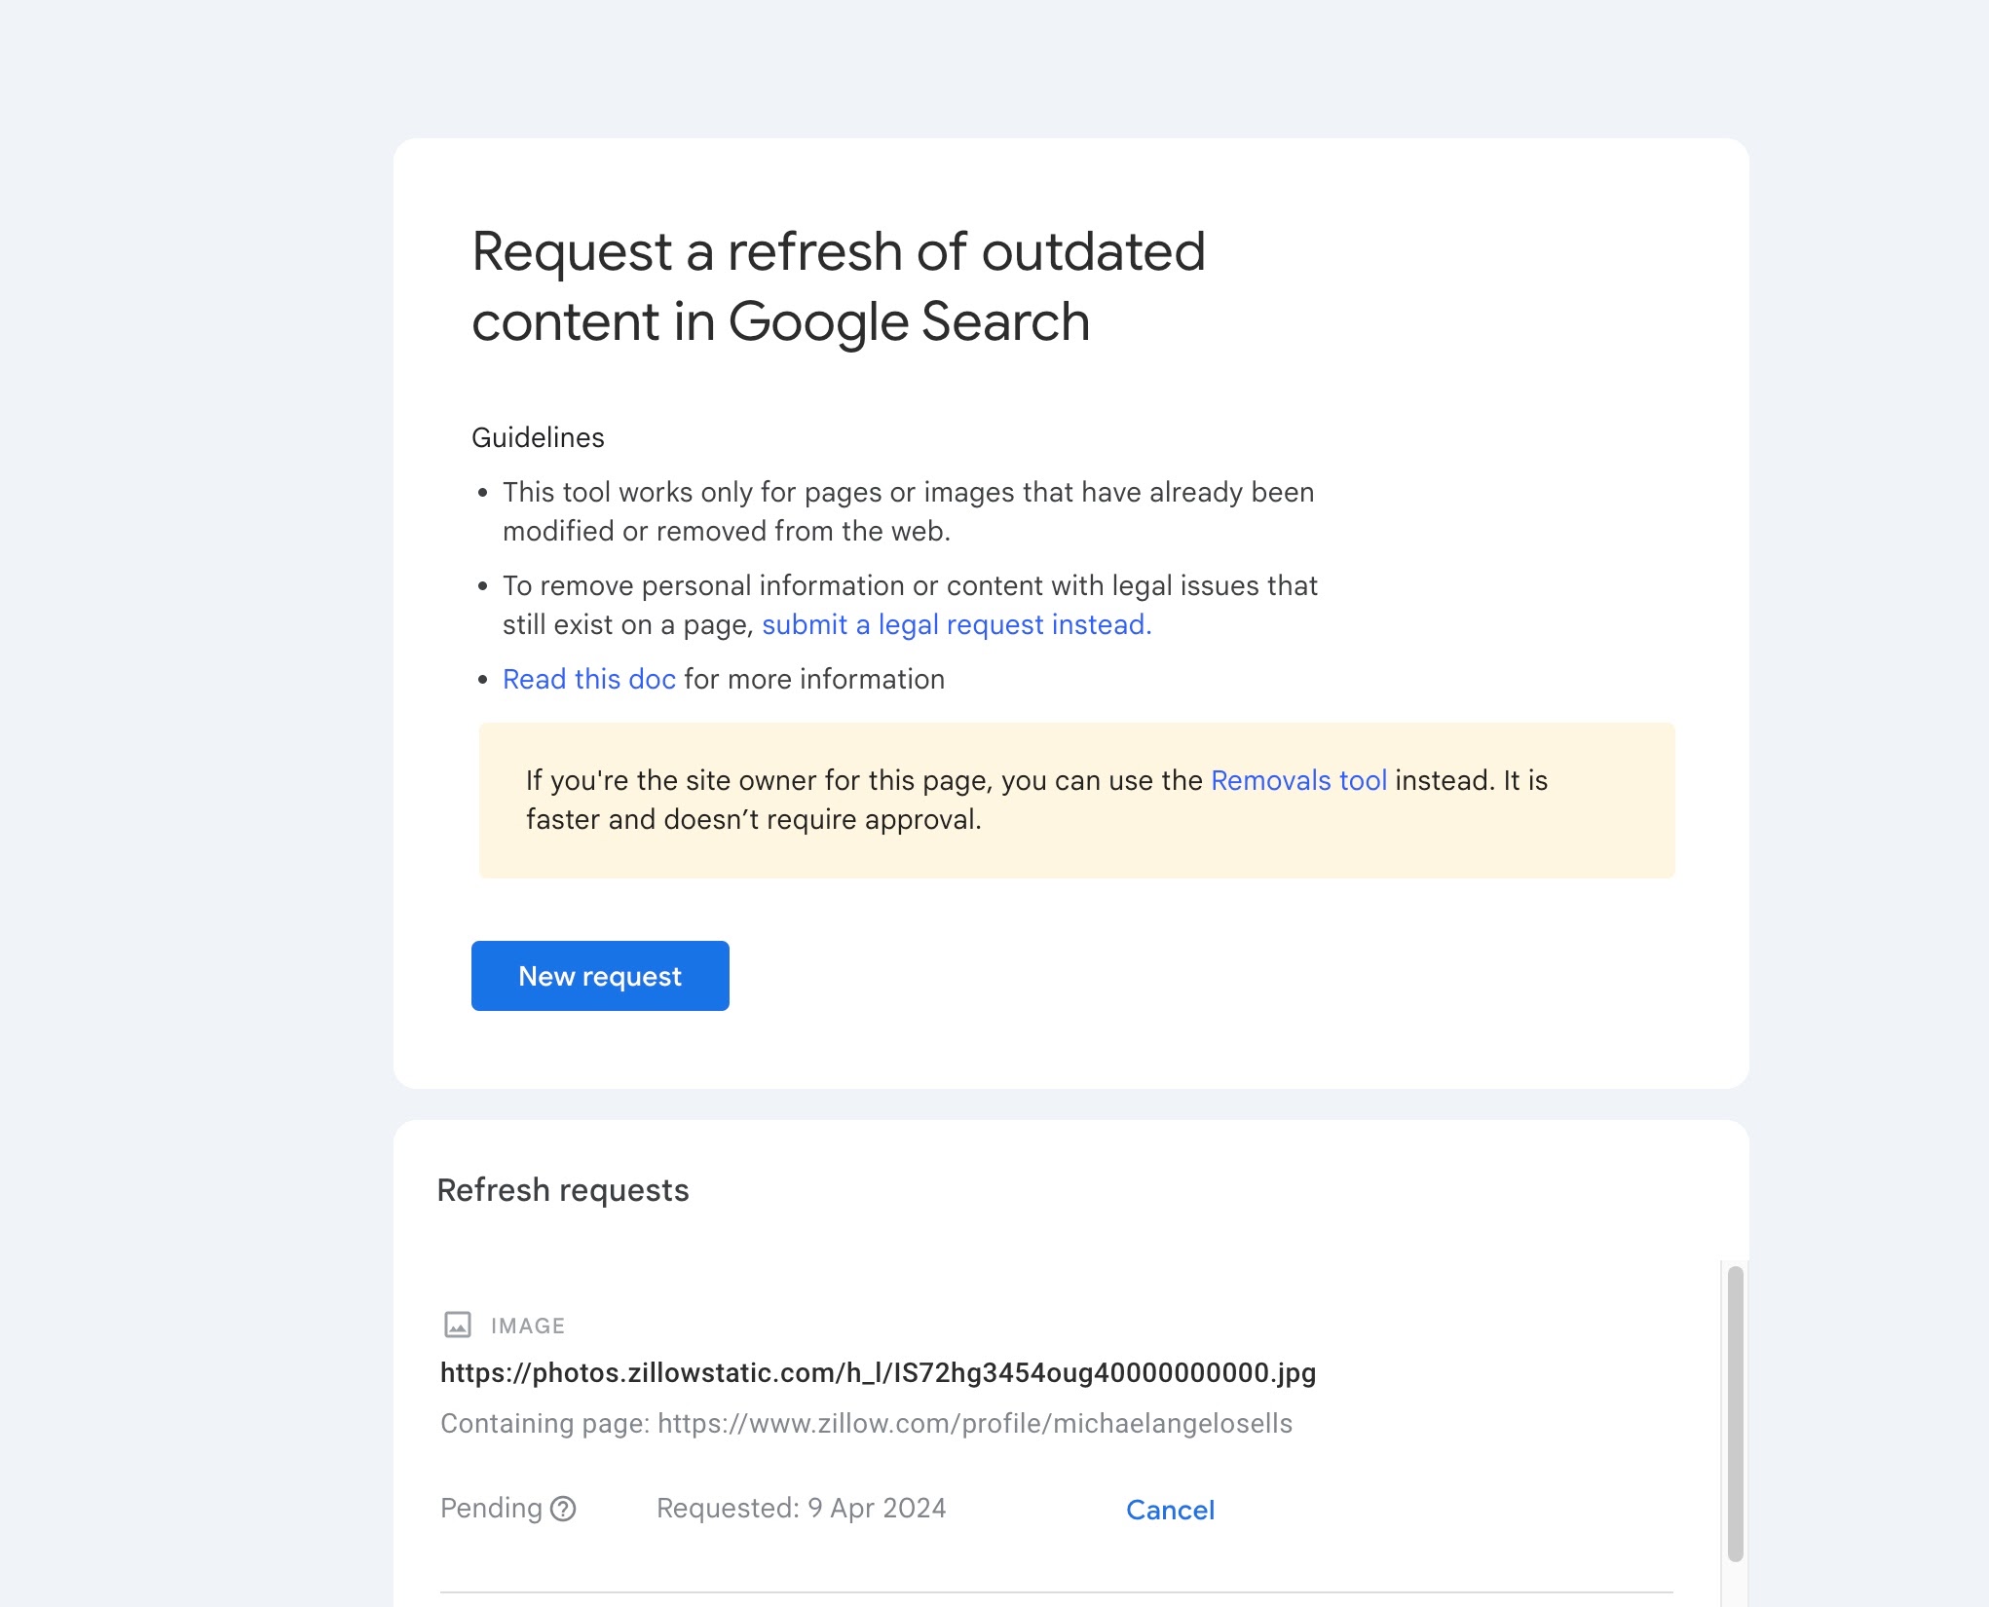Click the guideline about removing personal information
Image resolution: width=1989 pixels, height=1607 pixels.
coord(910,586)
